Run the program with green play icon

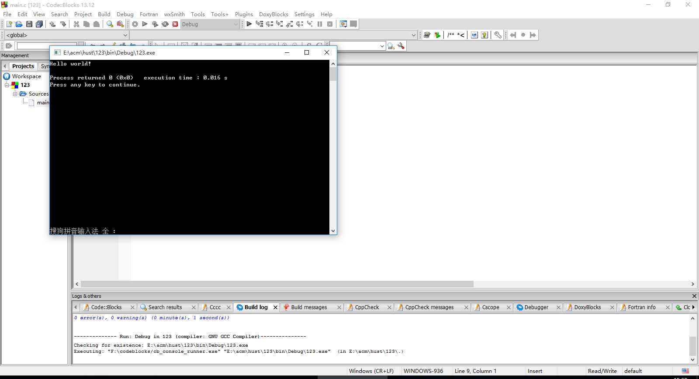click(x=145, y=24)
